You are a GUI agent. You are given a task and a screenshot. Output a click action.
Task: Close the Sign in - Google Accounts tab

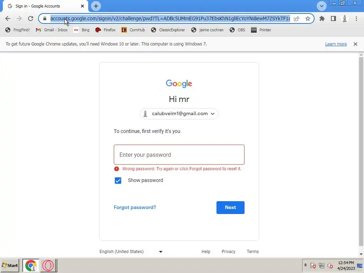coord(82,6)
